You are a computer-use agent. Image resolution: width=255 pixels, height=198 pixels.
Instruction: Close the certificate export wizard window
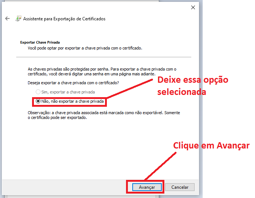(x=193, y=7)
